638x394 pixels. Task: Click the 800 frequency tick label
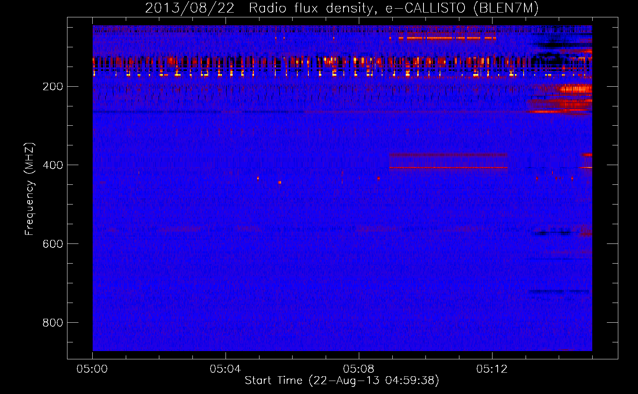(53, 323)
